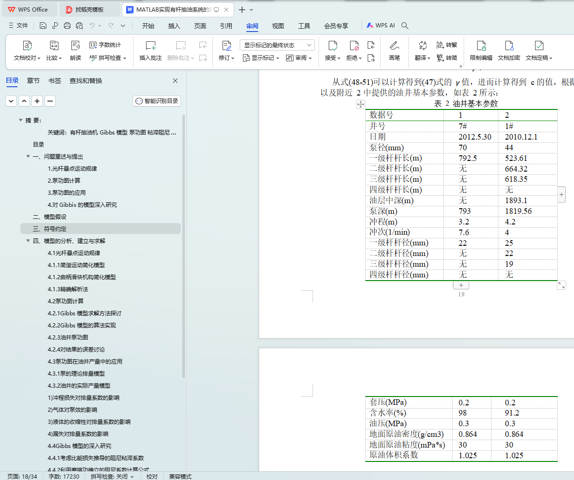Screen dimensions: 574x480
Task: Click the print preview icon
Action: pyautogui.click(x=79, y=26)
